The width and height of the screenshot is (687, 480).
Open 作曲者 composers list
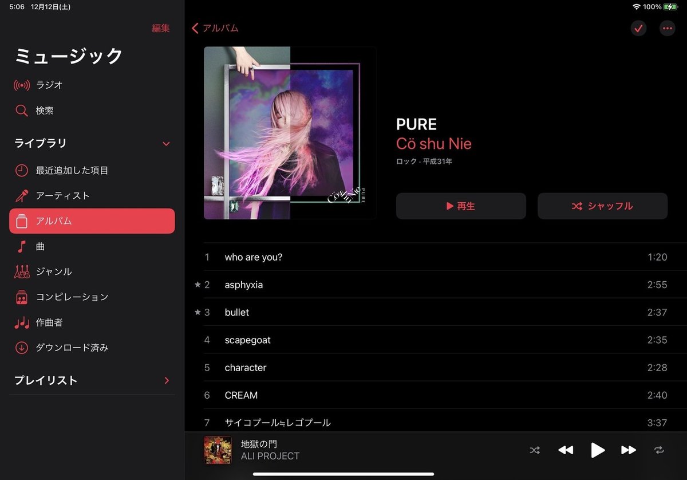coord(92,322)
